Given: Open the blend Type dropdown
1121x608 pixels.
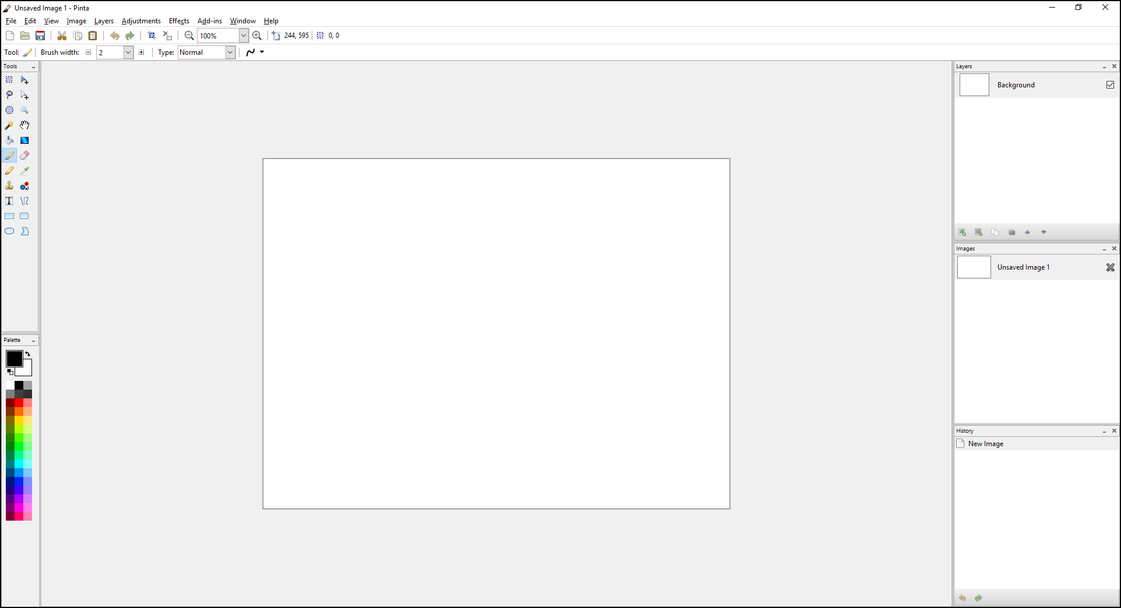Looking at the screenshot, I should pos(231,52).
